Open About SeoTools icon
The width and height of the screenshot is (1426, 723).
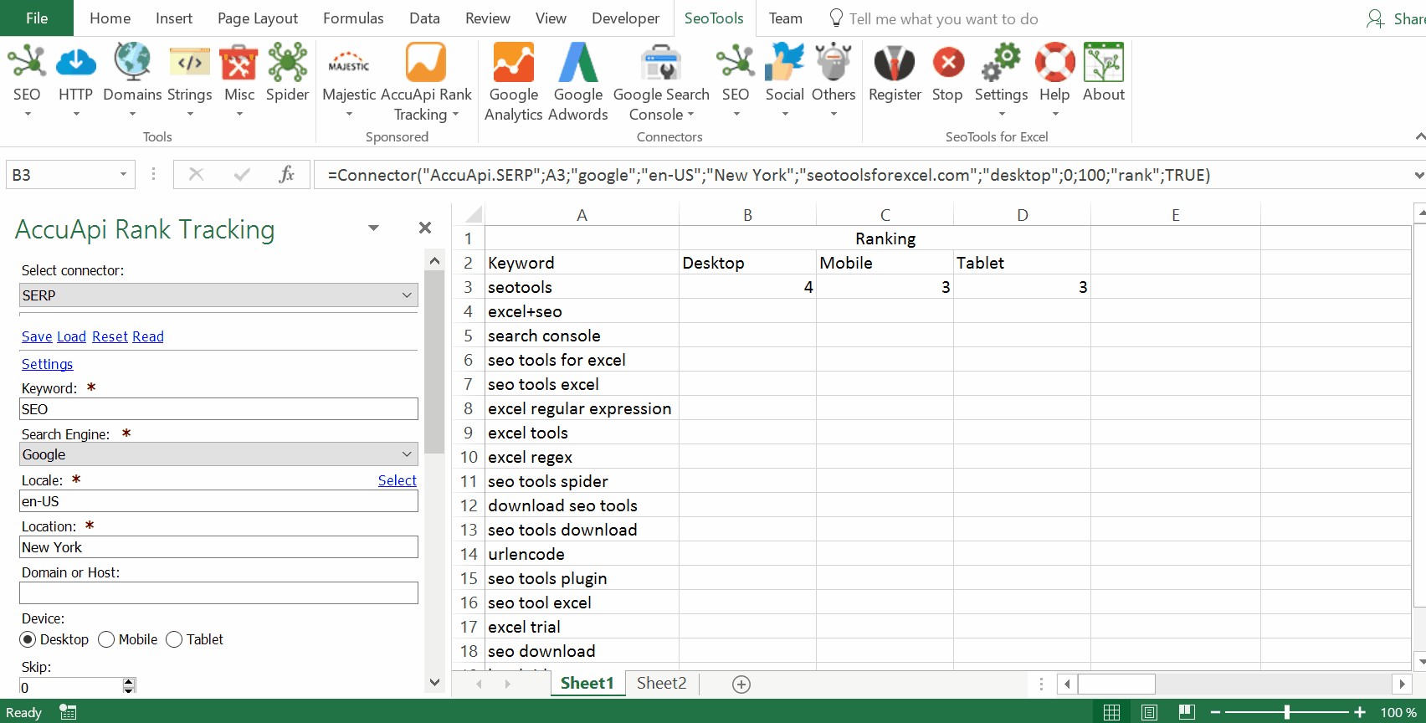[1104, 63]
